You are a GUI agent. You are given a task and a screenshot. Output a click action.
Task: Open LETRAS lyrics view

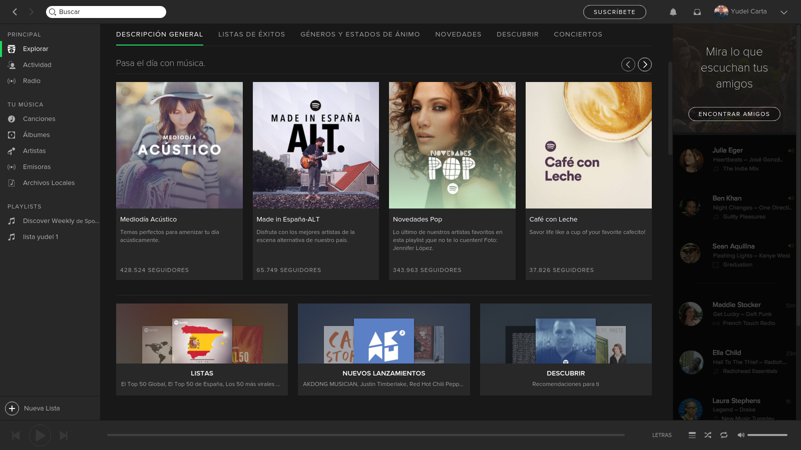coord(662,435)
